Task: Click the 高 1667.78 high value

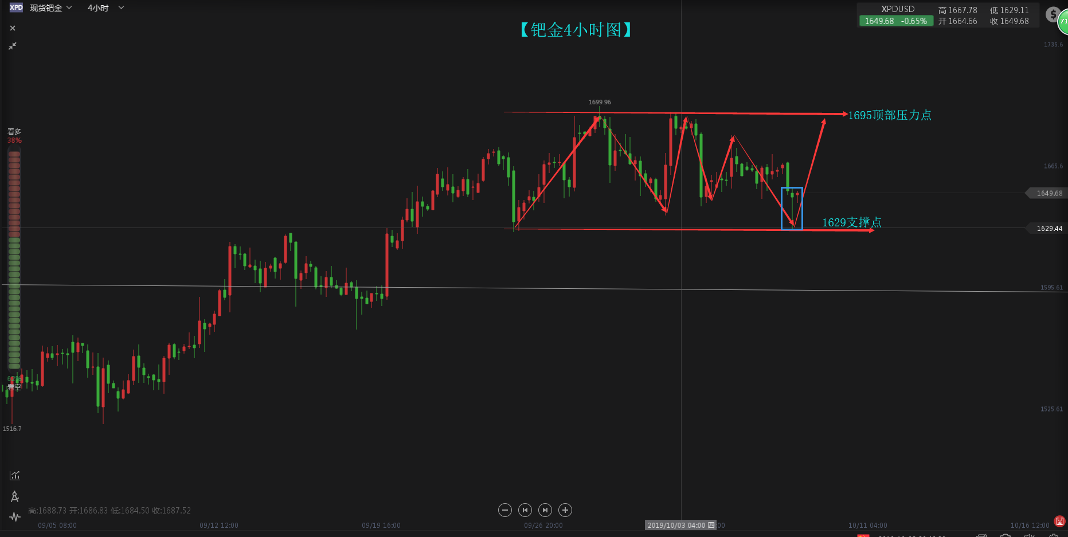Action: click(957, 10)
